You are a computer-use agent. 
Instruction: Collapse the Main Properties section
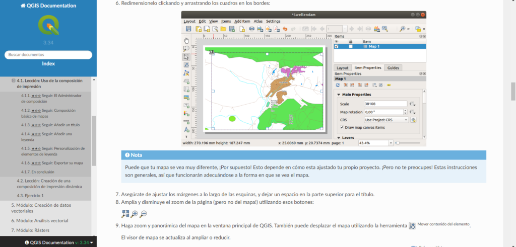[x=339, y=95]
